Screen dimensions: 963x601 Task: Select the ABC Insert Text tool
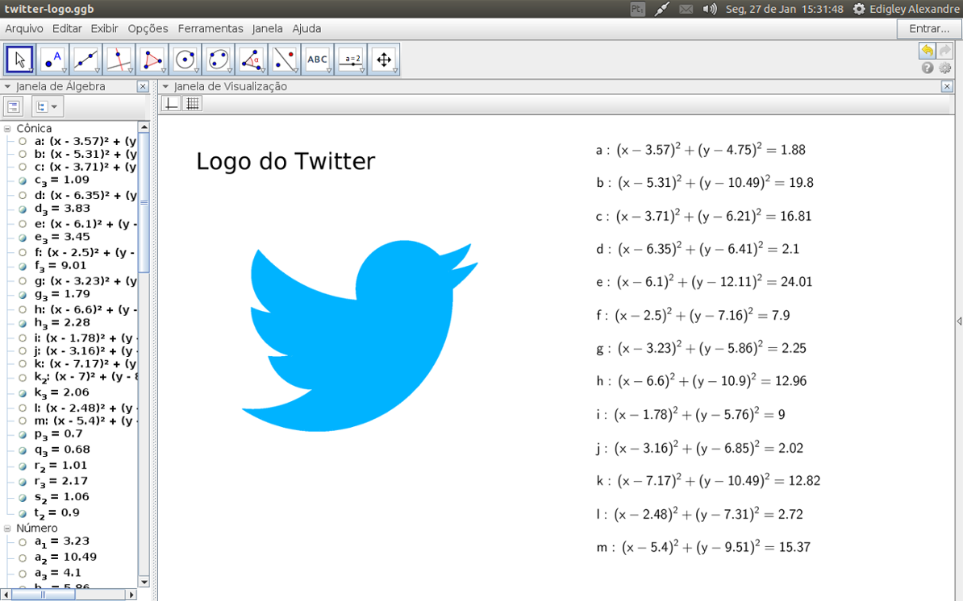318,60
